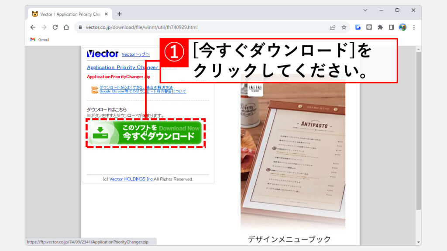Open the Application Priority Changer link

(x=123, y=68)
